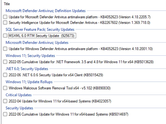Select the Windows 11; Security Updates group header
The width and height of the screenshot is (166, 124).
[x=30, y=56]
